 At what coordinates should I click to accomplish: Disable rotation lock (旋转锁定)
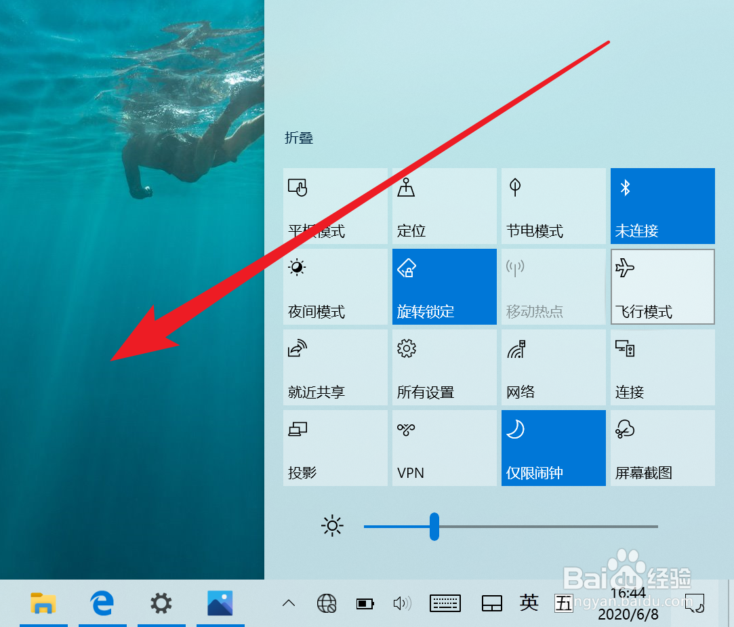[x=444, y=287]
